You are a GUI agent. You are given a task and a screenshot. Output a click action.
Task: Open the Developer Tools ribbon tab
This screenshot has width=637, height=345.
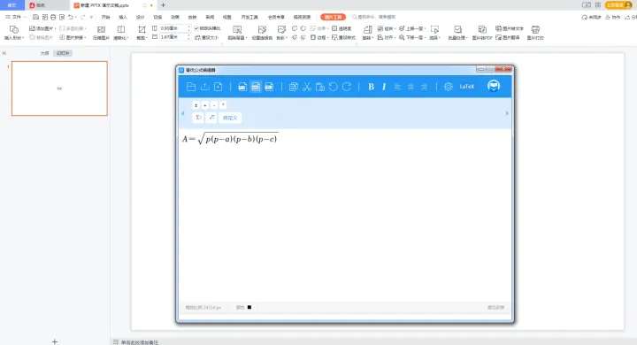249,17
